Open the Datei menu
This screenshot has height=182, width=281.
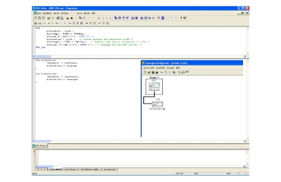tap(39, 13)
